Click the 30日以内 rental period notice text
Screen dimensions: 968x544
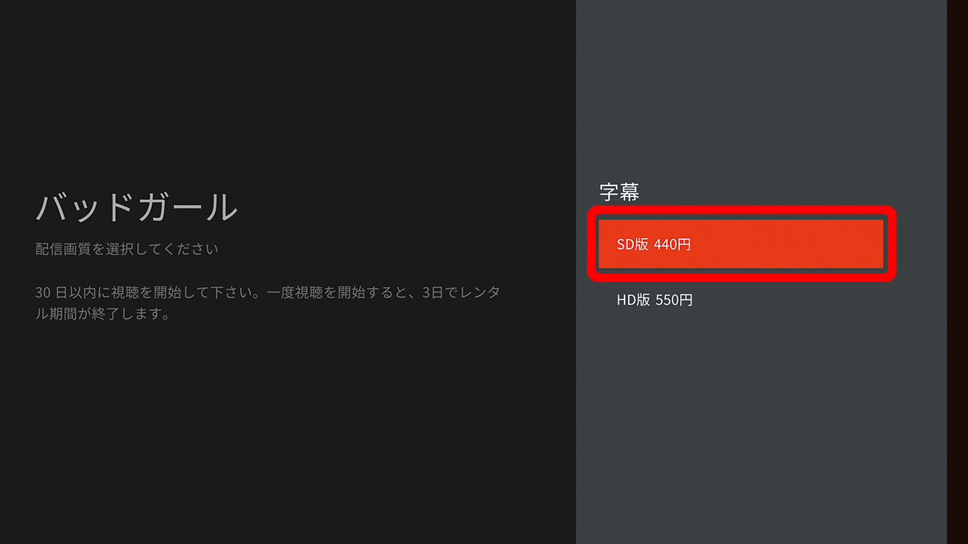[268, 303]
